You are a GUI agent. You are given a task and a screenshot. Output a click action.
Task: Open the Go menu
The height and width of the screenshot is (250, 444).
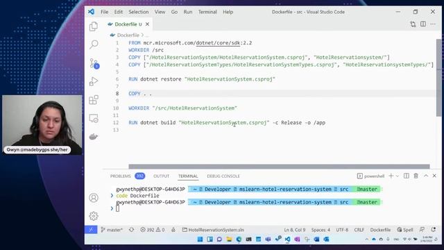coord(174,12)
